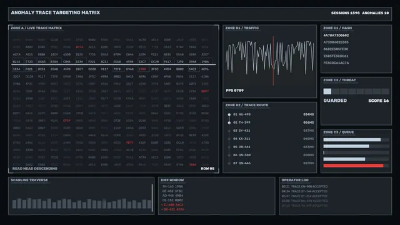Select diff row CE-152 BB02
400x225 pixels.
pos(172,200)
